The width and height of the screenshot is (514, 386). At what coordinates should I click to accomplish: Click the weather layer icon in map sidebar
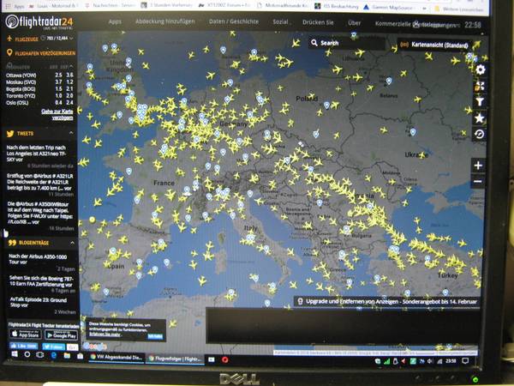pos(480,86)
